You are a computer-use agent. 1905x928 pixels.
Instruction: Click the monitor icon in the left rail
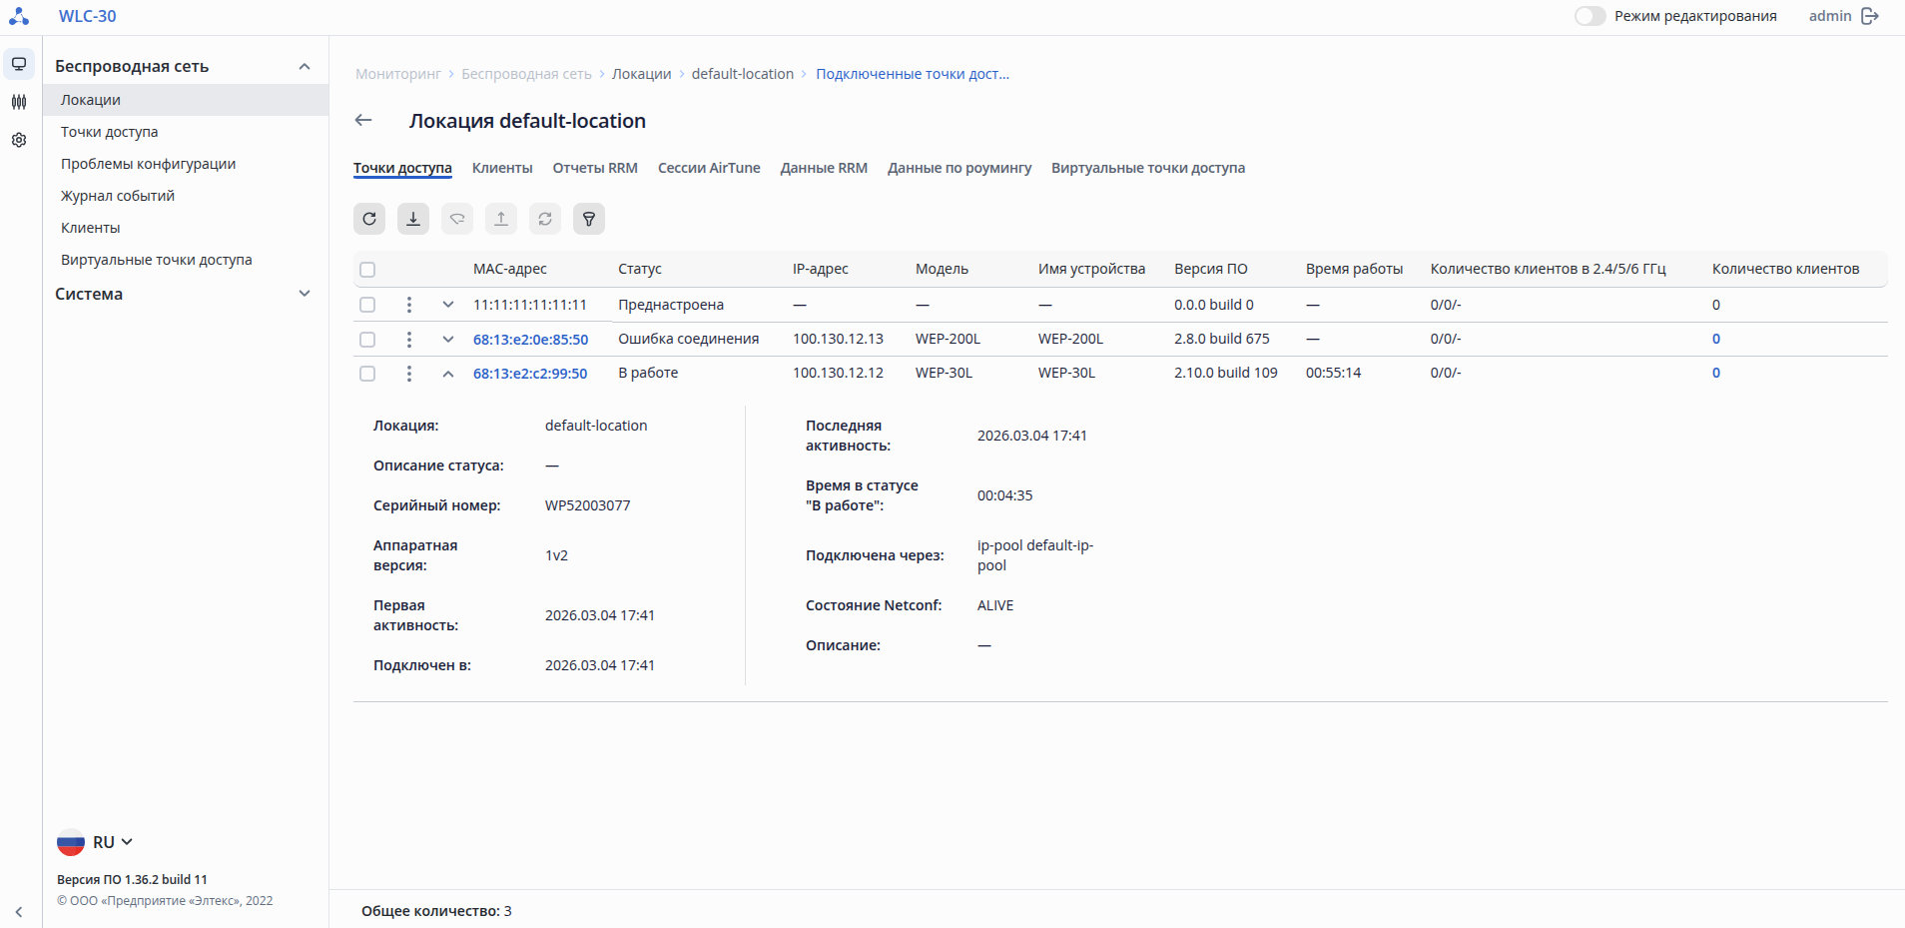click(19, 64)
